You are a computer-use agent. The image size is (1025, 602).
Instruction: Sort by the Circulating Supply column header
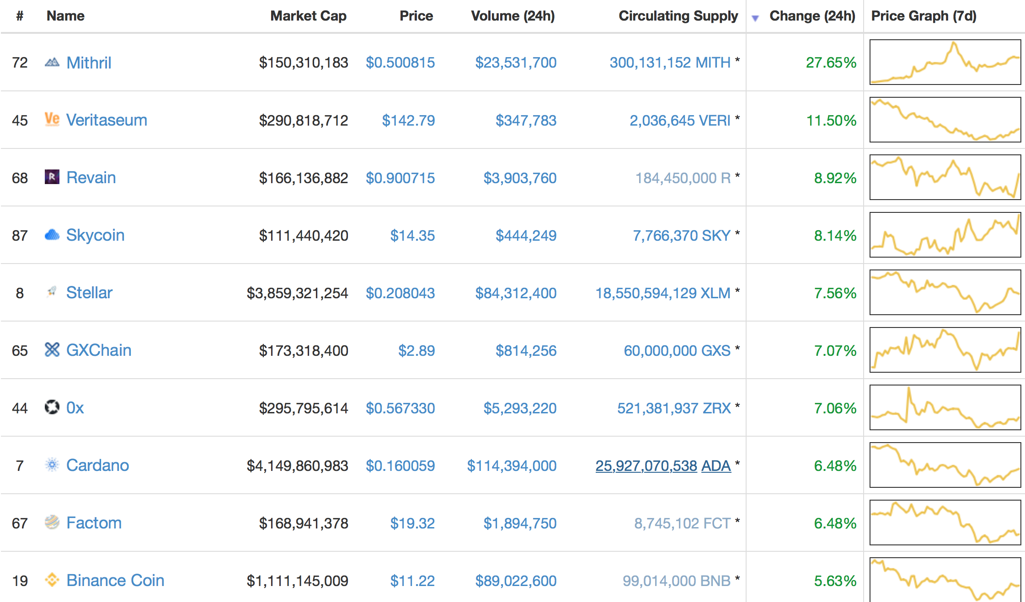[x=678, y=16]
